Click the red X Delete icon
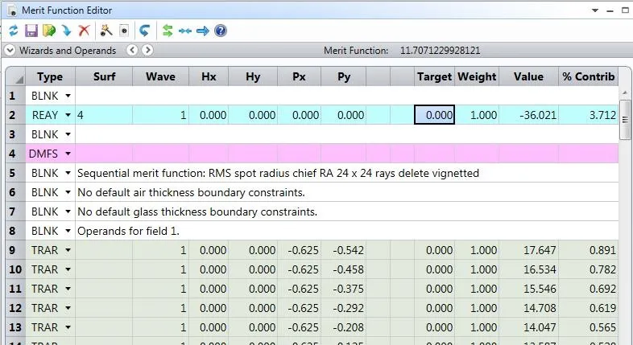 tap(84, 31)
